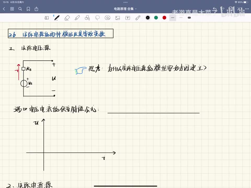Select the Lasso selection tool
Screen dimensions: 251x188
tap(97, 18)
